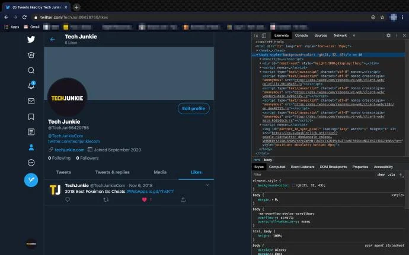Image resolution: width=409 pixels, height=255 pixels.
Task: Click the Twitter bird logo
Action: [31, 39]
